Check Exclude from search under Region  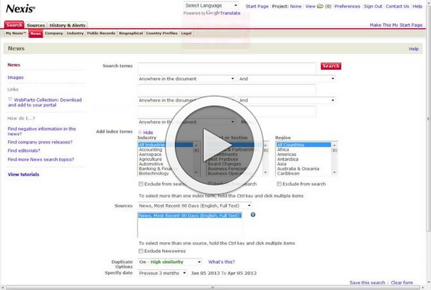coord(279,184)
